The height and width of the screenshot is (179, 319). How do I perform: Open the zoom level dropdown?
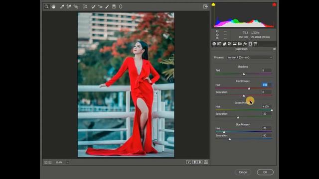(x=67, y=163)
